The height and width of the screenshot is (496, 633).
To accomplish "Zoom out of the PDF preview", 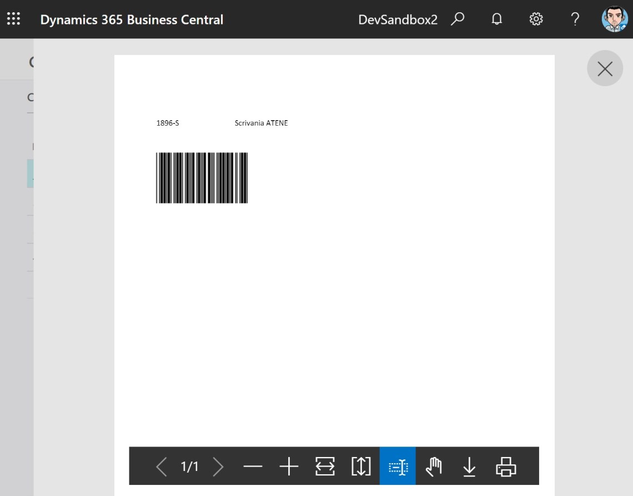I will (x=253, y=466).
